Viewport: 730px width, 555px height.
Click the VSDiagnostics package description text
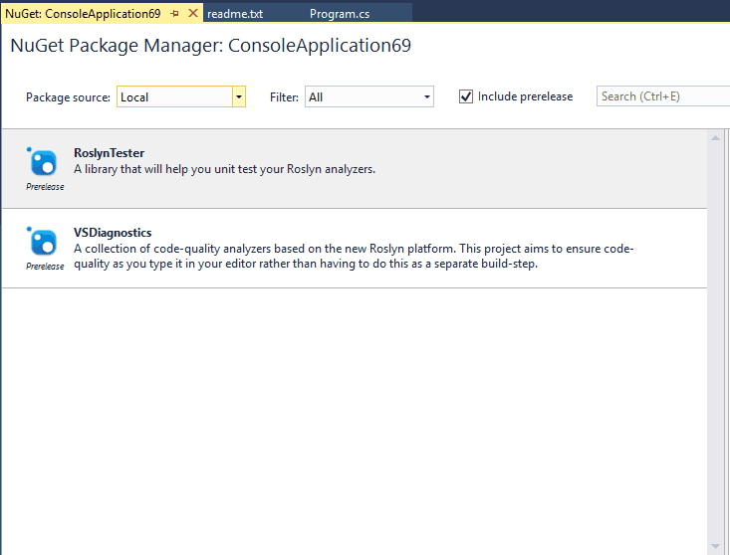(354, 257)
